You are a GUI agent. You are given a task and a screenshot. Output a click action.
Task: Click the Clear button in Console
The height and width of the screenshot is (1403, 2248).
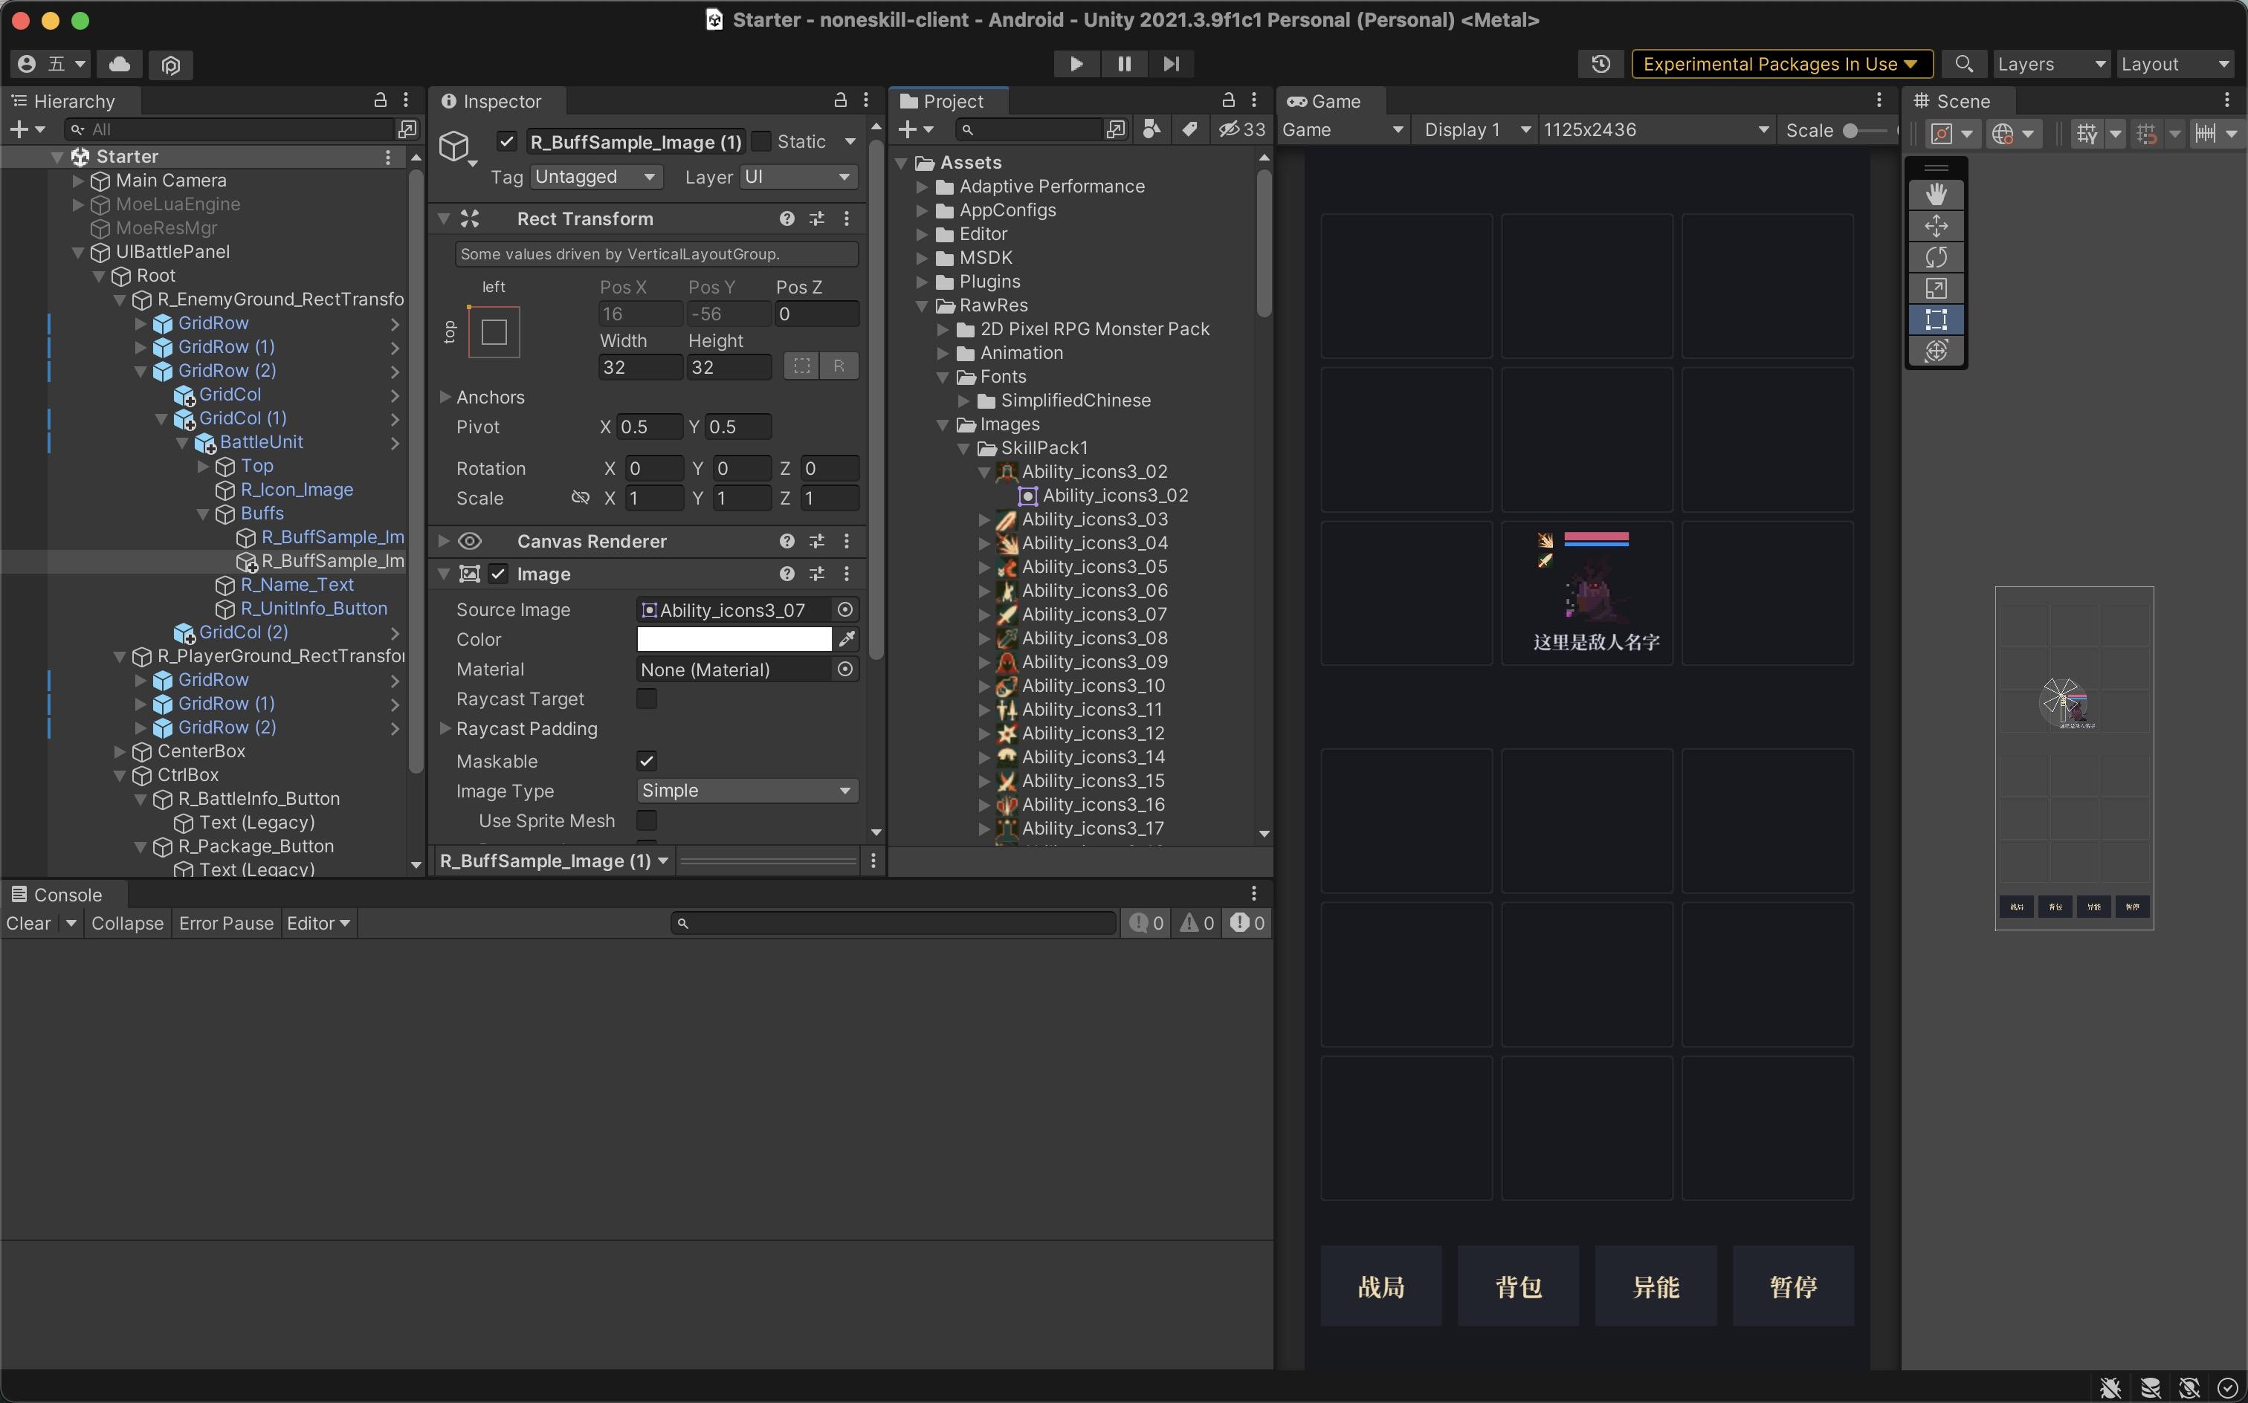tap(28, 923)
